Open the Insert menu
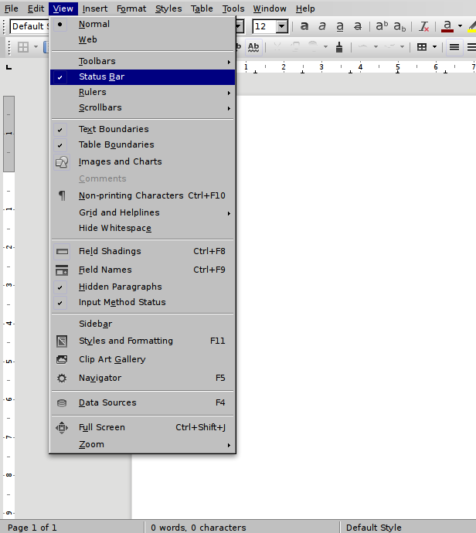This screenshot has height=533, width=476. click(95, 8)
